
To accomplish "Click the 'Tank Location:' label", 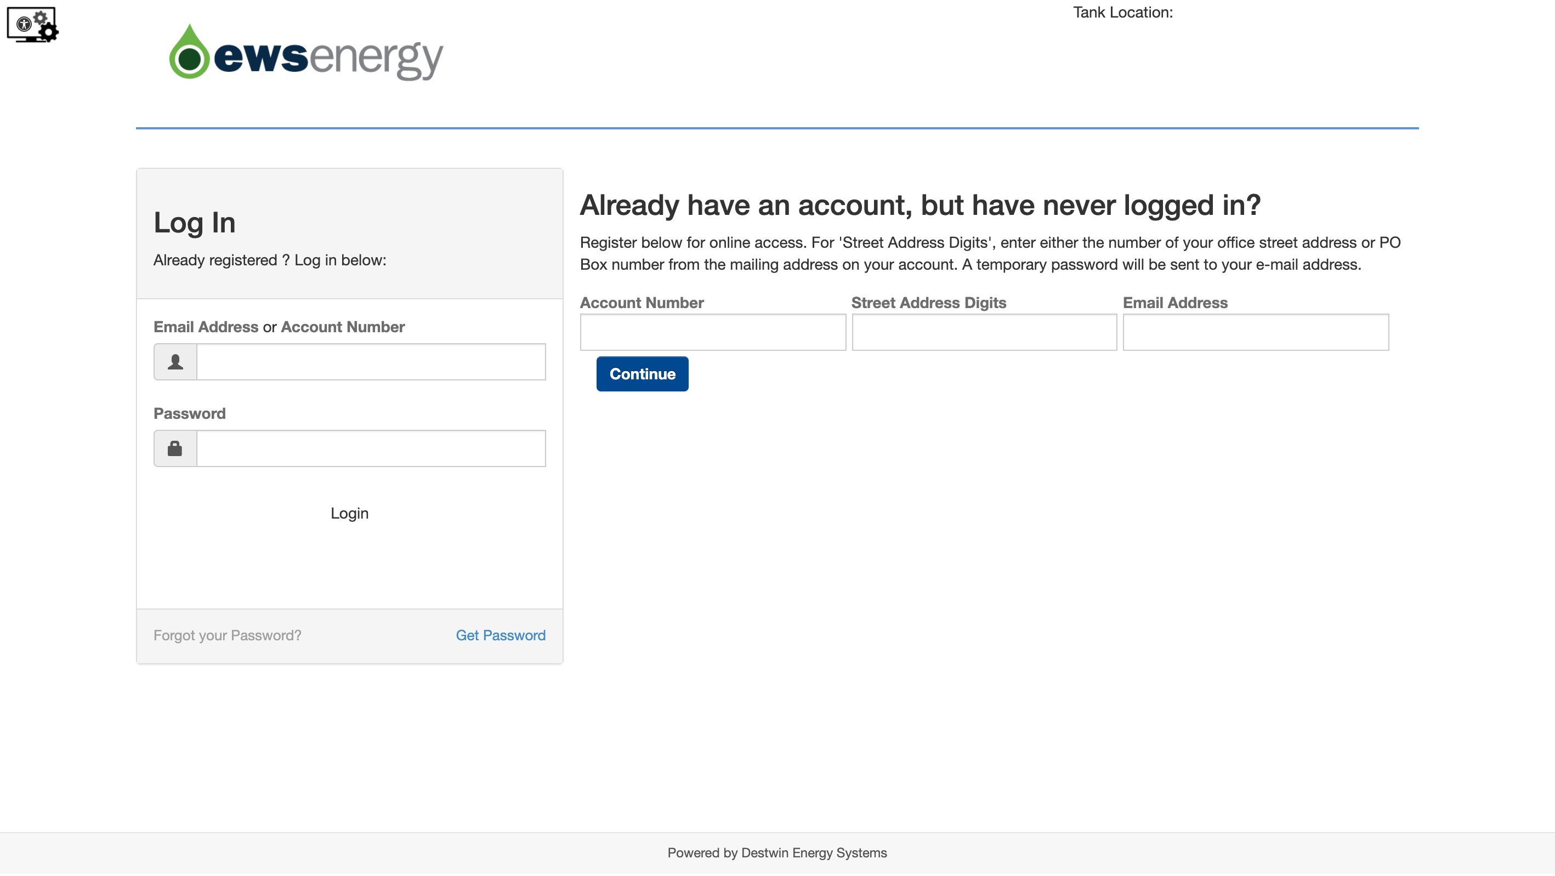I will 1122,13.
